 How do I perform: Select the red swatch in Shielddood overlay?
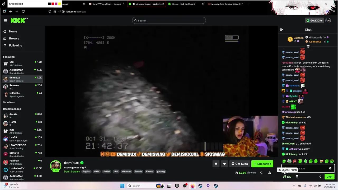53,4
